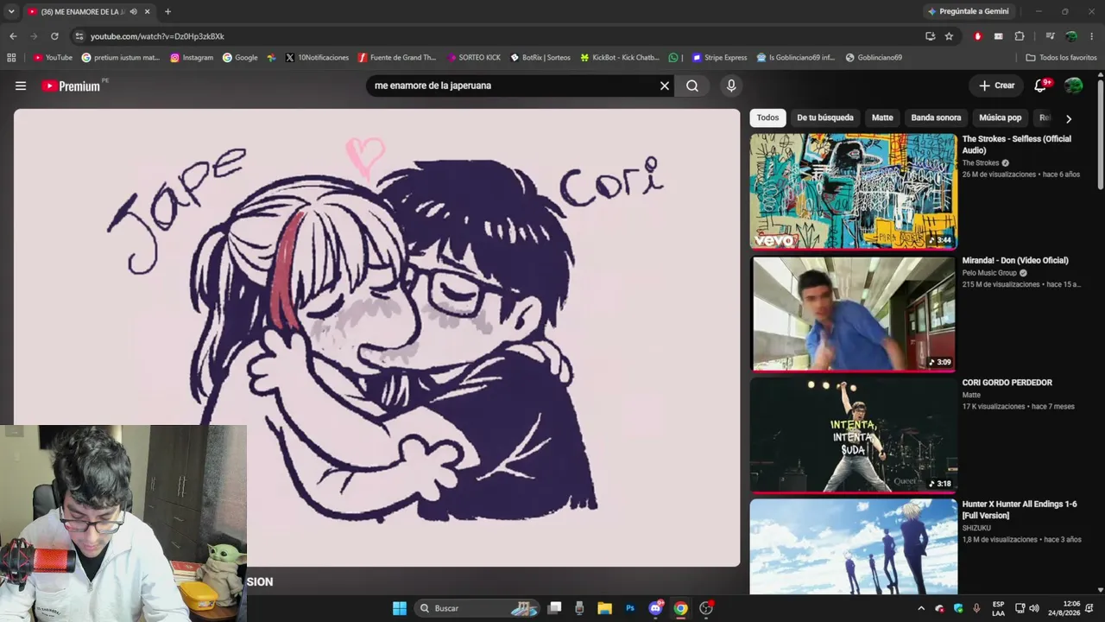This screenshot has height=622, width=1105.
Task: Open title 'Hunter X Hunter All Endings 1-6'
Action: tap(1020, 510)
